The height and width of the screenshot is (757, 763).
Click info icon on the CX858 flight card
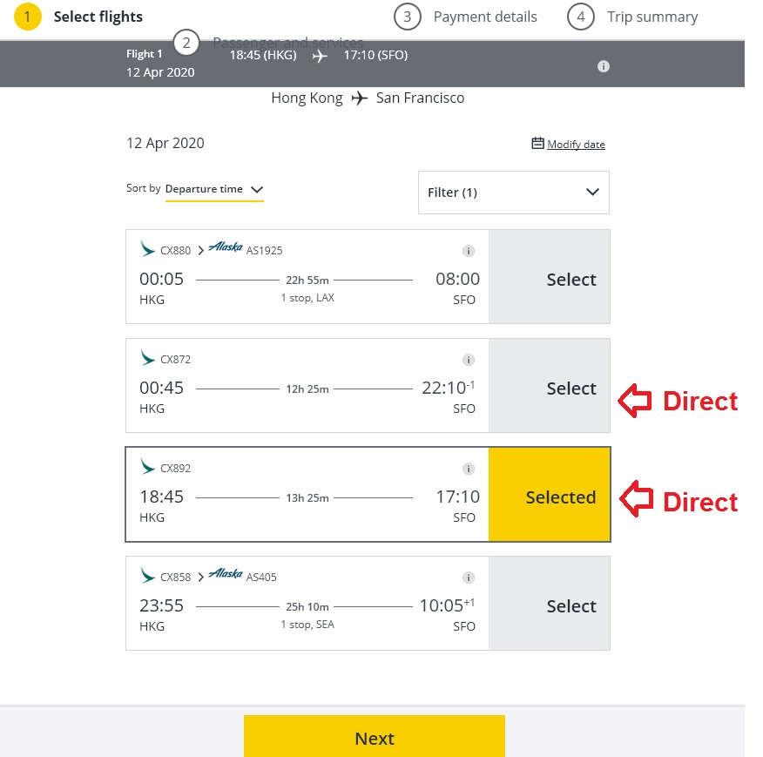tap(468, 578)
